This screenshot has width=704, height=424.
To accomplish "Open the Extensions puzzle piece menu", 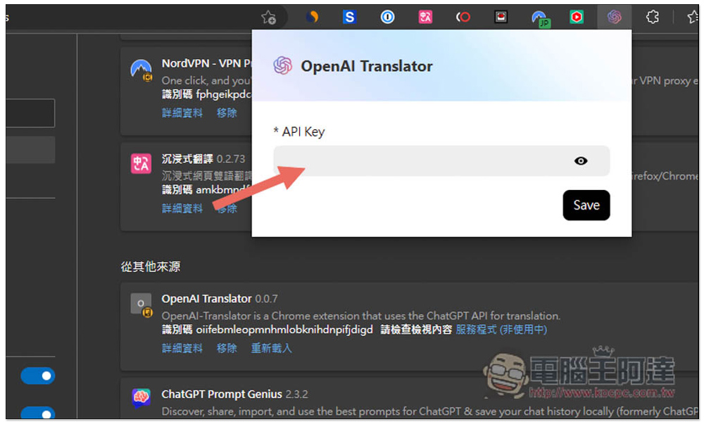I will pyautogui.click(x=653, y=17).
